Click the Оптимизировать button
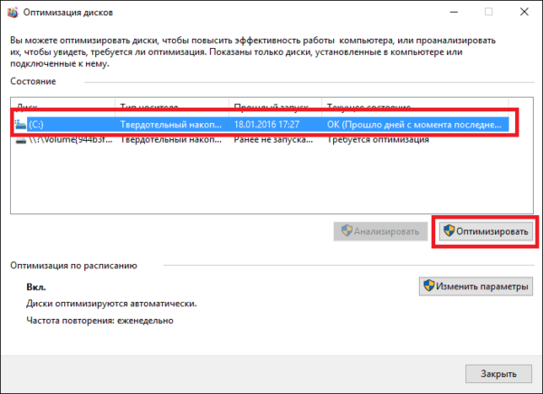 click(x=485, y=231)
